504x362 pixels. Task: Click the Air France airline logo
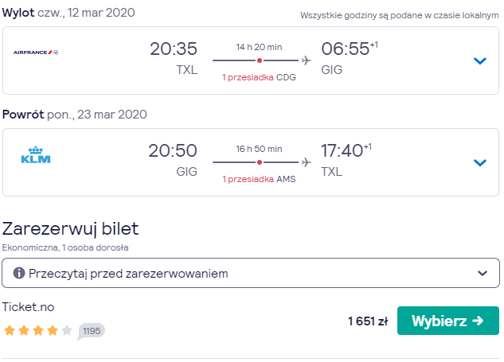tap(36, 53)
